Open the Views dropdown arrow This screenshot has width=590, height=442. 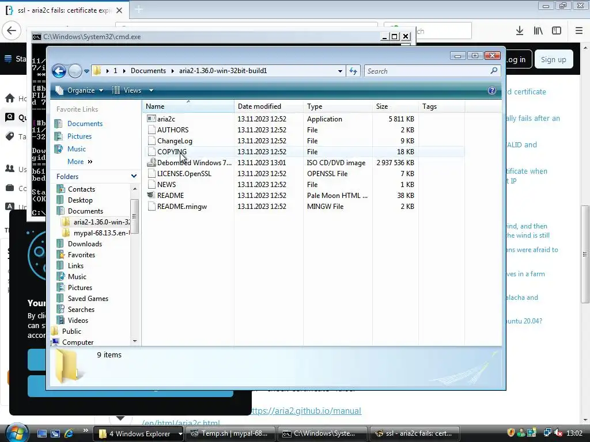pyautogui.click(x=151, y=90)
